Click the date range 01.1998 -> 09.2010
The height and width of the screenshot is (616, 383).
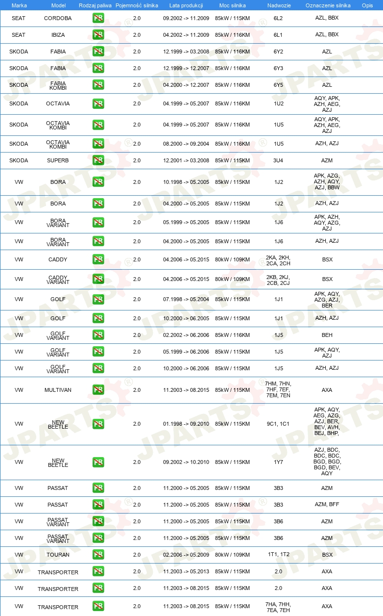(x=186, y=424)
